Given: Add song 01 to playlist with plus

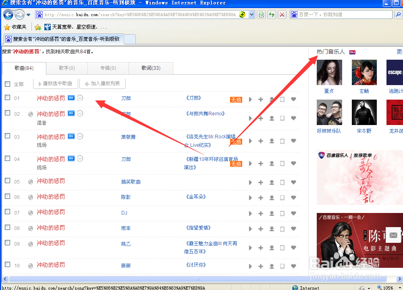Looking at the screenshot, I should click(261, 99).
